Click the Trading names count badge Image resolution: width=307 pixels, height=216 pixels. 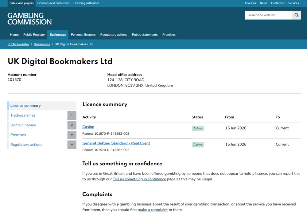click(x=72, y=115)
